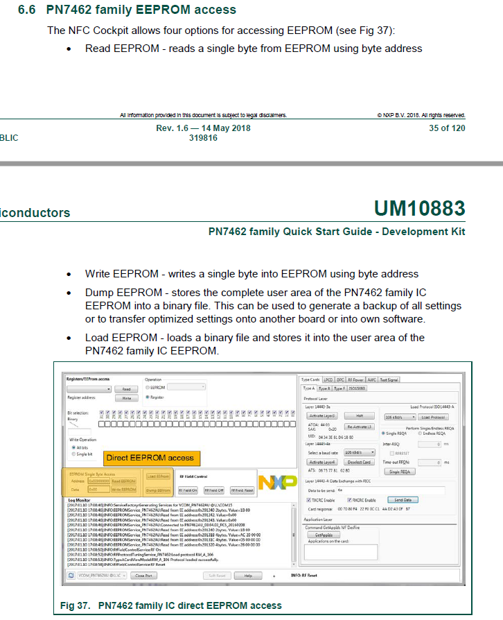This screenshot has height=620, width=503.
Task: Open the Select a baud rate dropdown
Action: [359, 452]
